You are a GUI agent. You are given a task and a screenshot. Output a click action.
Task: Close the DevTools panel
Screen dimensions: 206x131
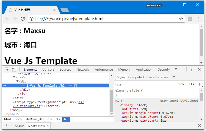click(199, 69)
